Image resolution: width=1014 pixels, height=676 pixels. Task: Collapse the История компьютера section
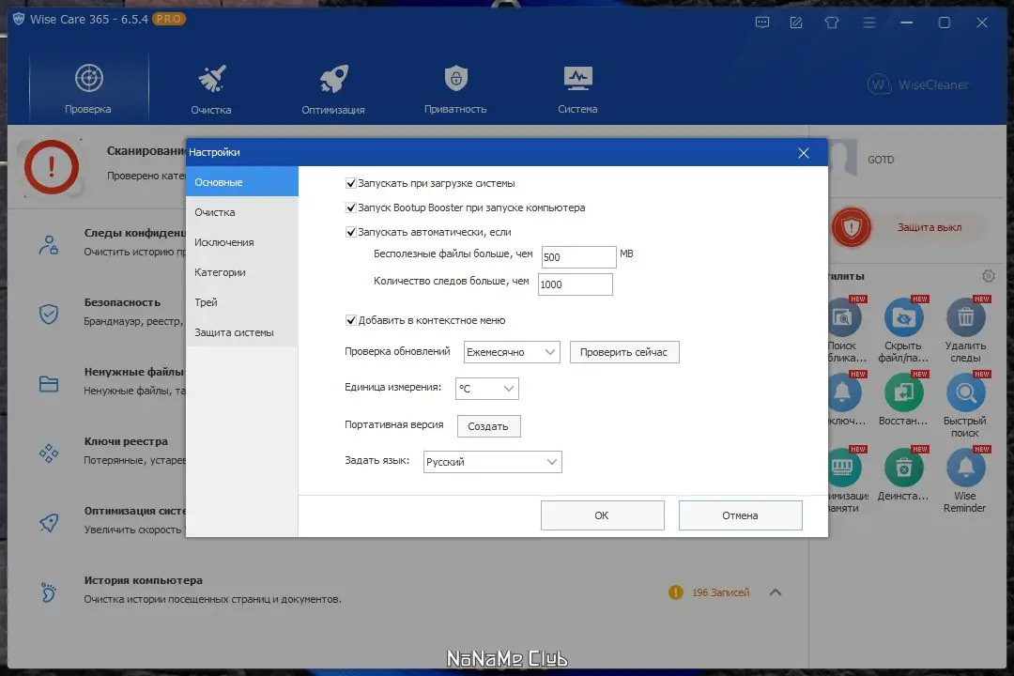coord(776,592)
